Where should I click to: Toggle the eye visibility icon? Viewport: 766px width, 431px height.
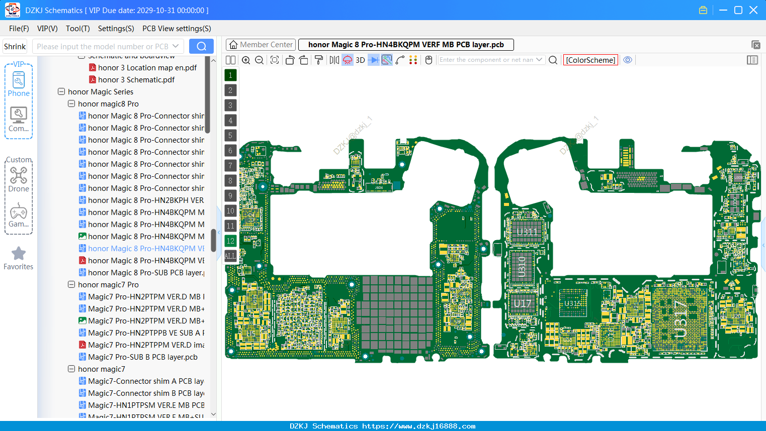(x=628, y=60)
